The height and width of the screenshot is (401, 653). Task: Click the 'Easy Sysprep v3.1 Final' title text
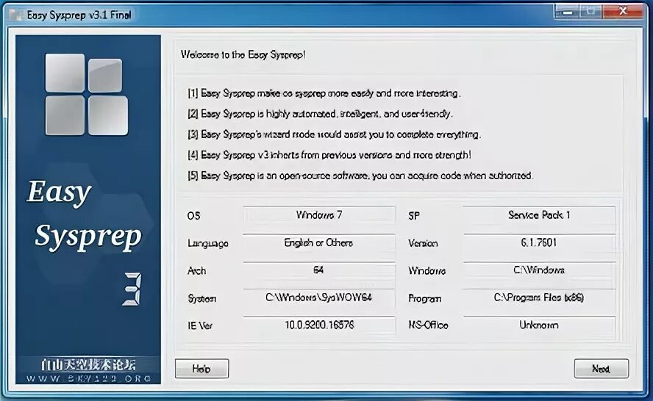click(79, 15)
